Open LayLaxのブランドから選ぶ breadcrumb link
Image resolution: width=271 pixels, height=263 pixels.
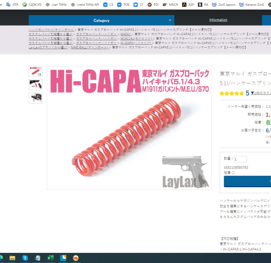click(48, 48)
